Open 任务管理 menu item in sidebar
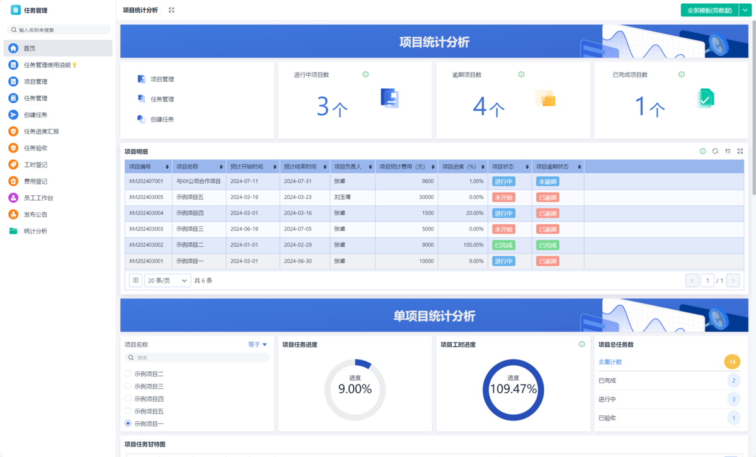The height and width of the screenshot is (457, 756). 58,98
